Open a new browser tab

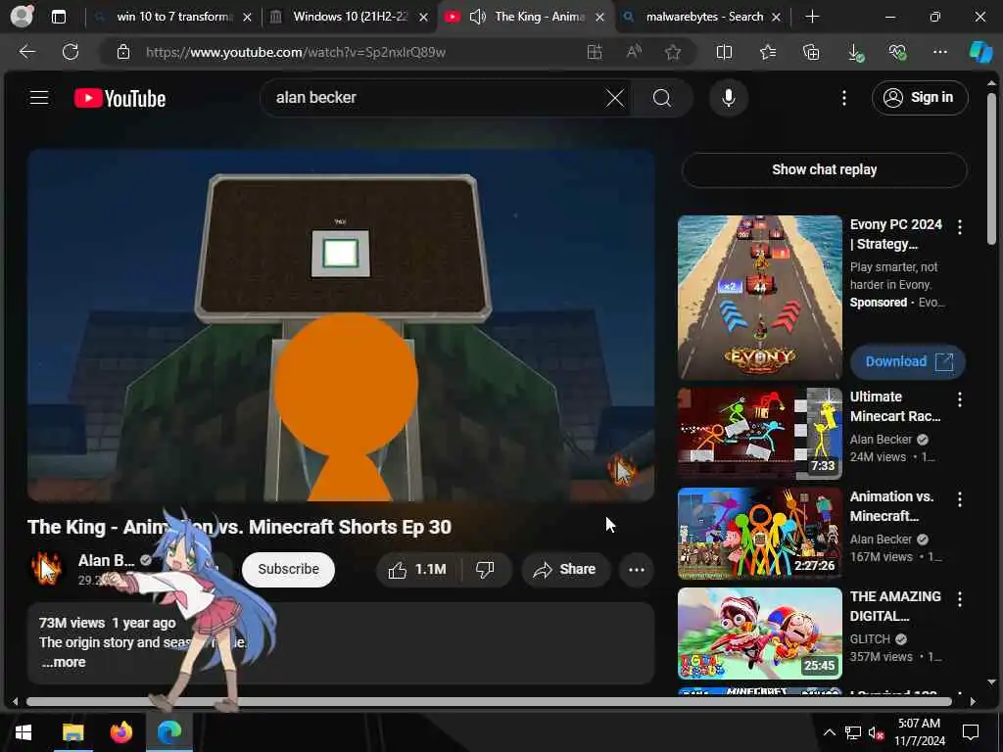click(x=812, y=17)
